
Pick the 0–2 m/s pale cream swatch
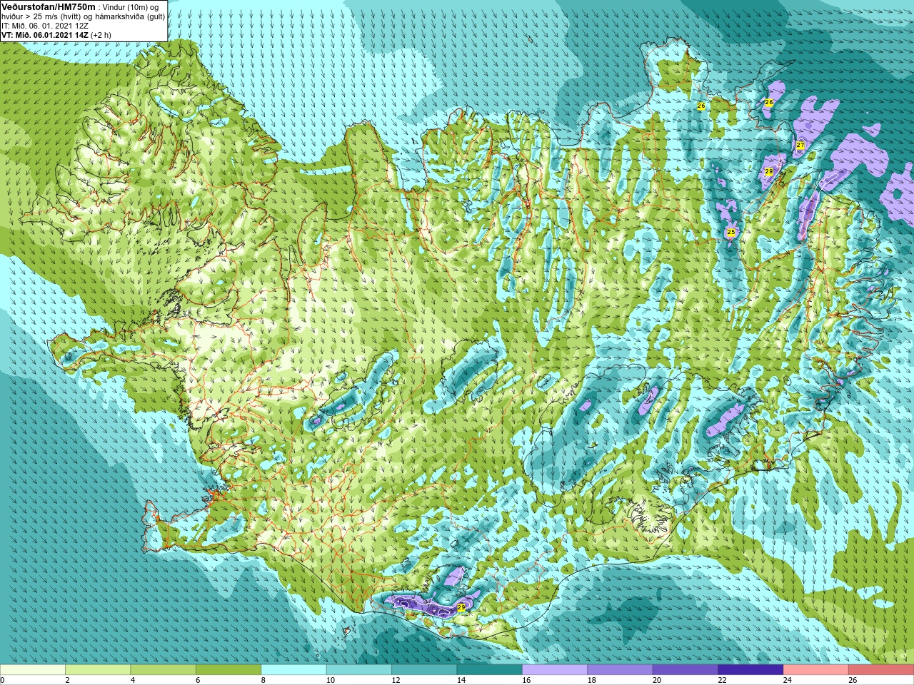click(33, 669)
